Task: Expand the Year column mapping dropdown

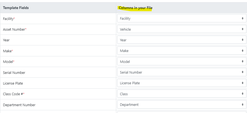Action: (x=181, y=40)
